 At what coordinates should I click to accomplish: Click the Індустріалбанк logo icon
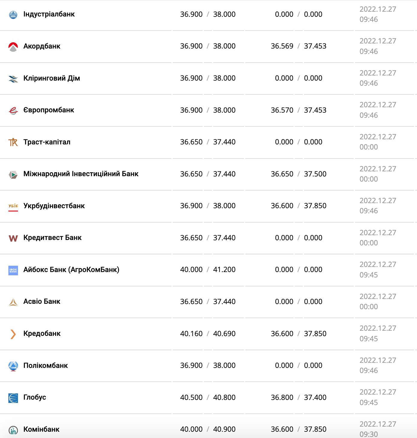point(13,15)
